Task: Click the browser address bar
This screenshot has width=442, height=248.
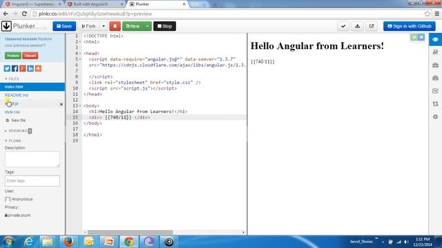Action: 227,14
